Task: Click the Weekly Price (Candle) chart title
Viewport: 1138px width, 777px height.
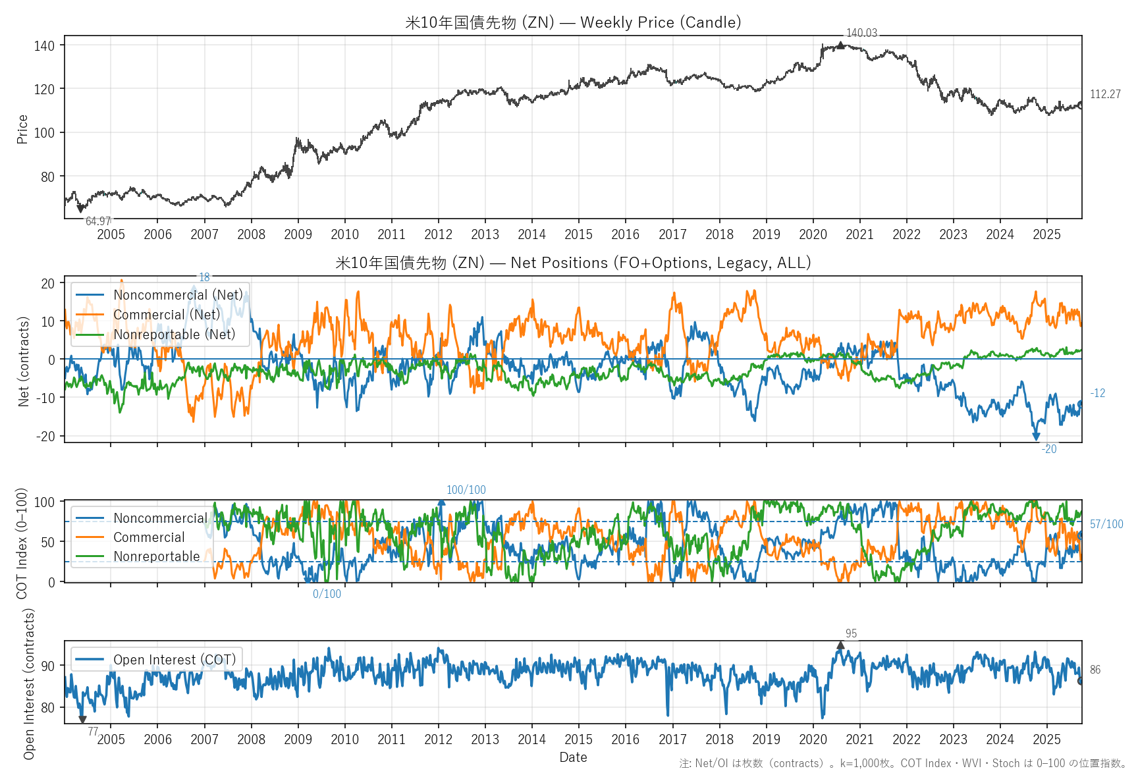Action: coord(573,22)
